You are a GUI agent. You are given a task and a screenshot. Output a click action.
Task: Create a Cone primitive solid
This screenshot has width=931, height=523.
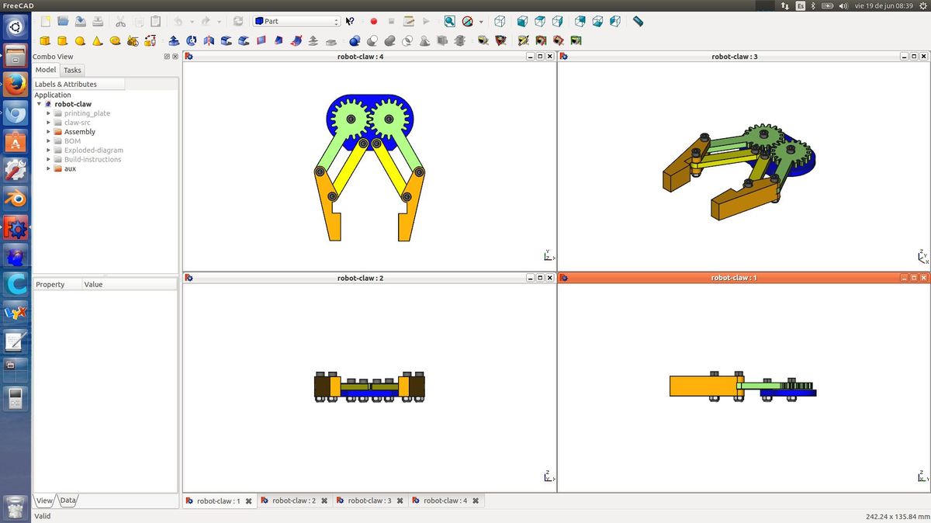(x=98, y=41)
